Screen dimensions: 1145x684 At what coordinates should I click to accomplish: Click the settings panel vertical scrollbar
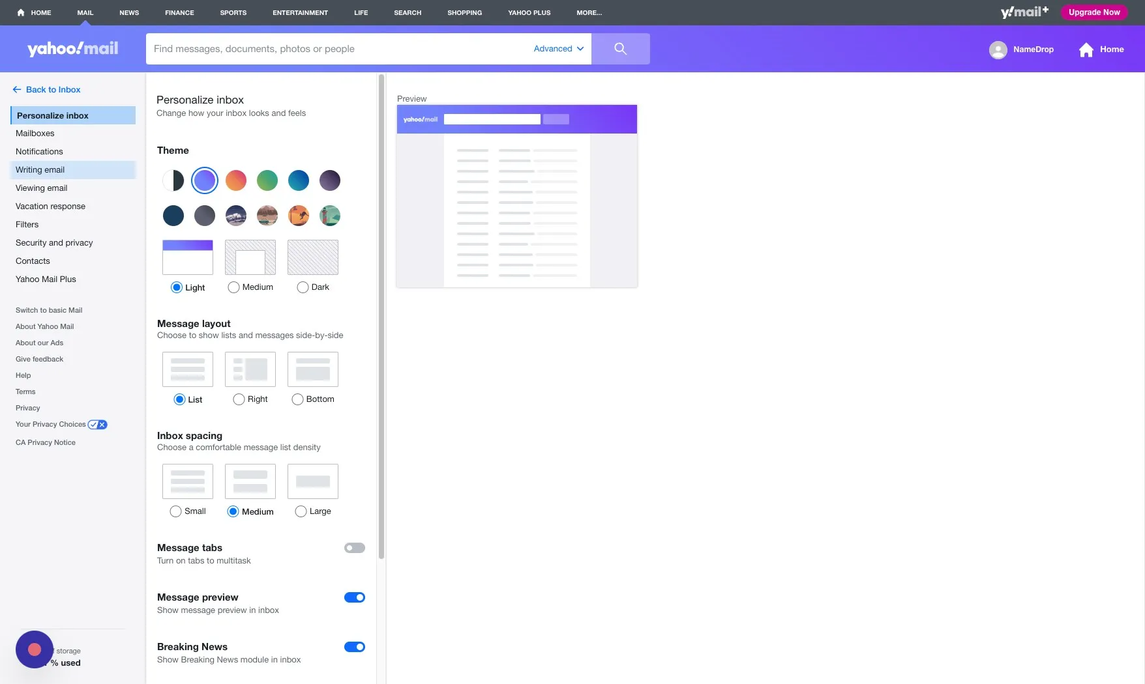tap(381, 317)
